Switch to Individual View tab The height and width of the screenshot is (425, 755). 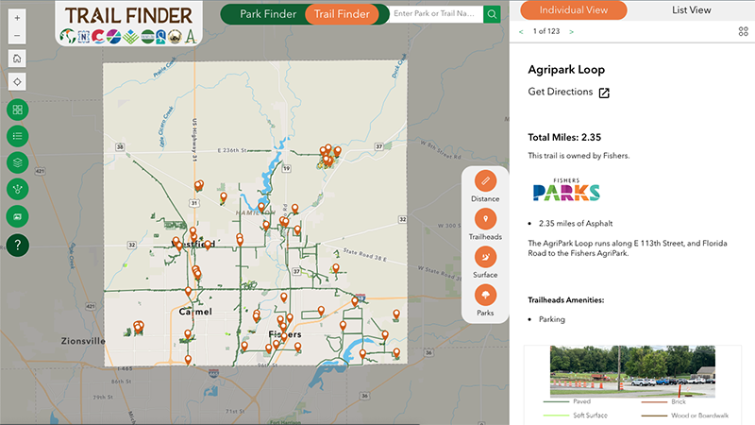pos(574,10)
